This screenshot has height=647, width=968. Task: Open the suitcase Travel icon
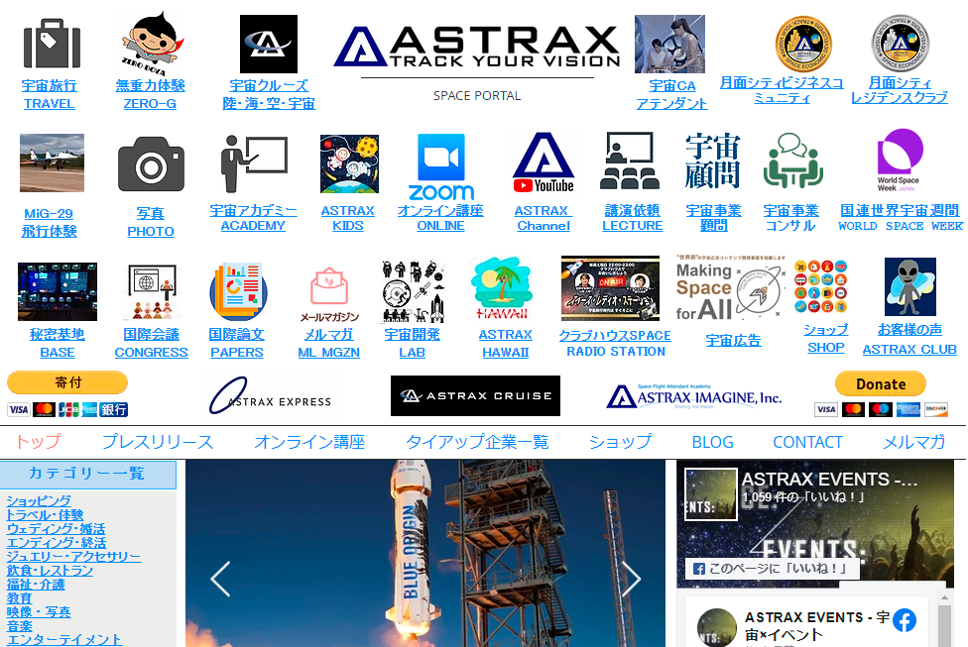52,44
